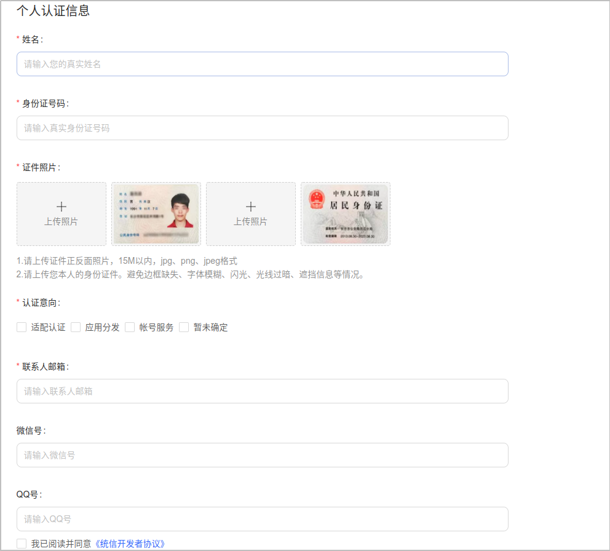Click the 证件照片 field label
The image size is (610, 551).
click(41, 167)
